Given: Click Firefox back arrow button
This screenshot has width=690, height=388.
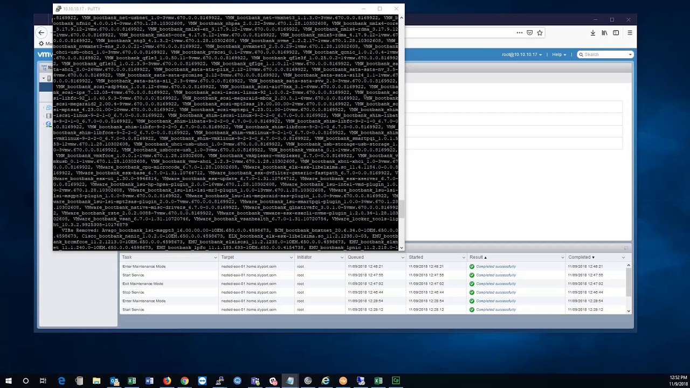Looking at the screenshot, I should pyautogui.click(x=42, y=33).
